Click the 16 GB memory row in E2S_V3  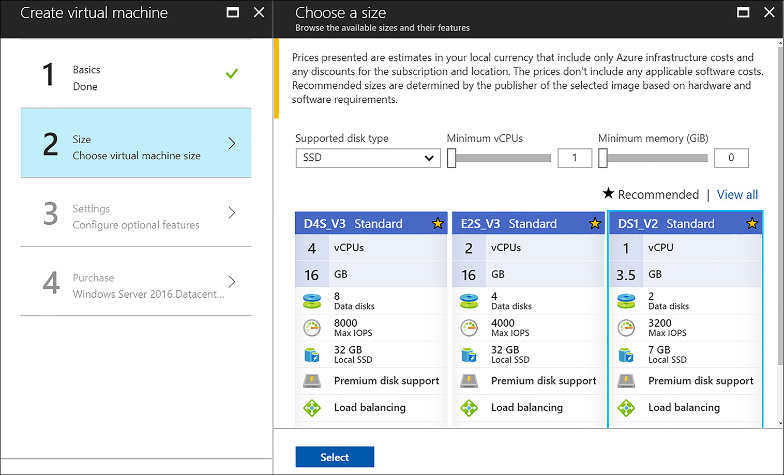(528, 274)
